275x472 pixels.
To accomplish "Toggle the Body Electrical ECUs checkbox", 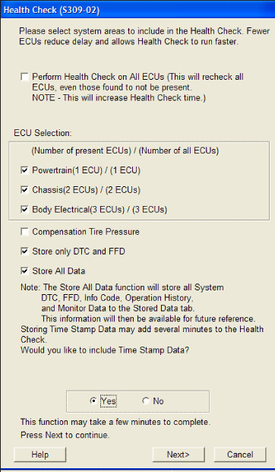I will [x=24, y=209].
